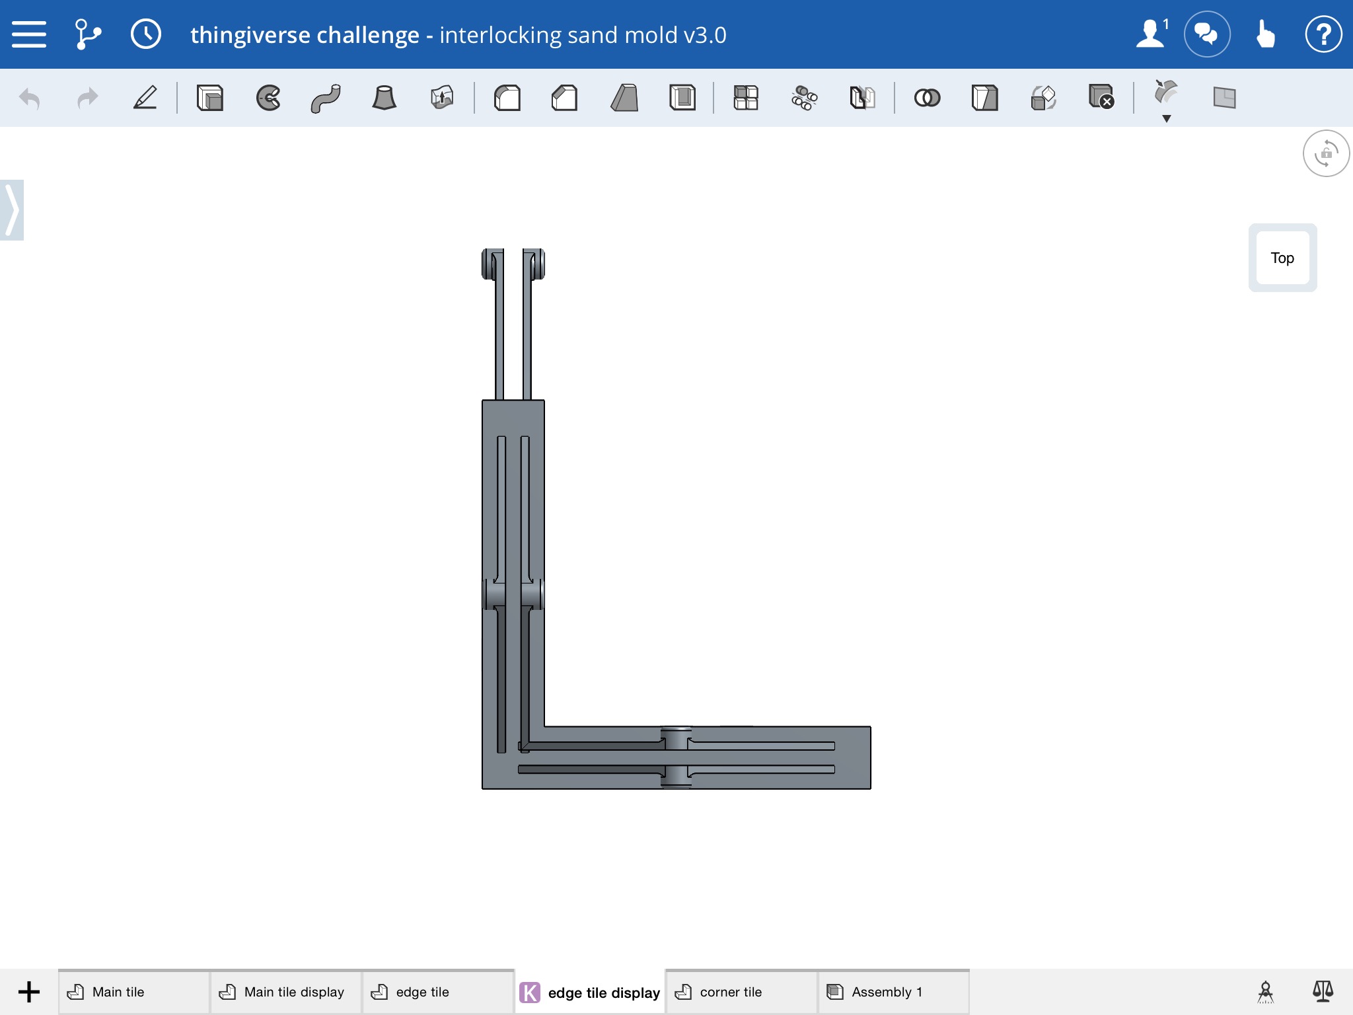Open the versions and branches graph
Viewport: 1353px width, 1015px height.
click(x=87, y=34)
